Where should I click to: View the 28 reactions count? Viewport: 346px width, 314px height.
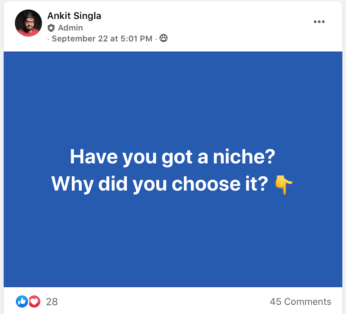[52, 302]
